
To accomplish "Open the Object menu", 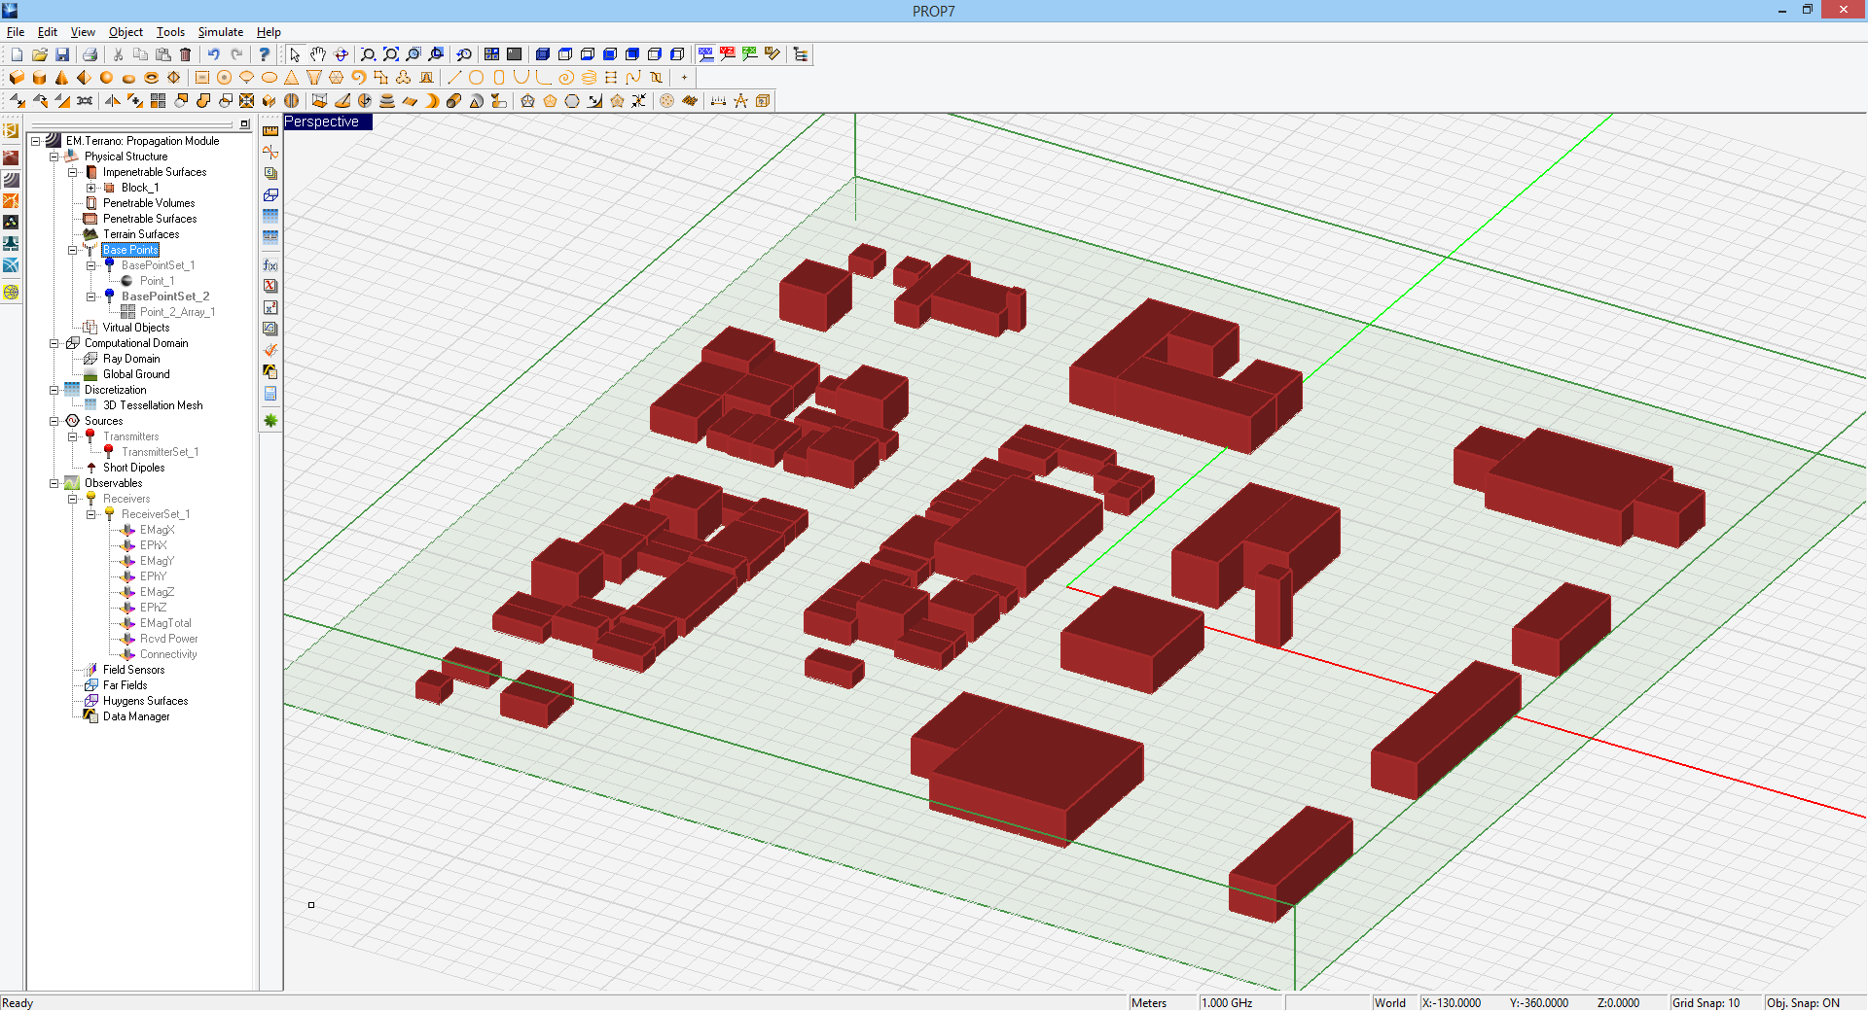I will point(126,32).
